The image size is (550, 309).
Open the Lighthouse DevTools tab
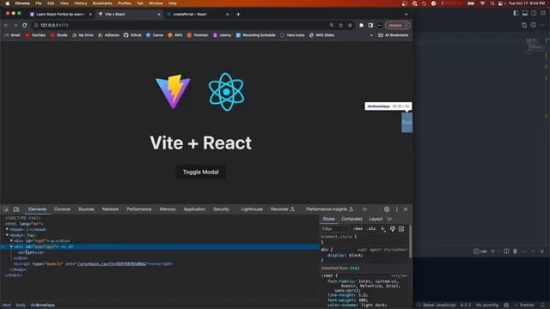tap(252, 209)
